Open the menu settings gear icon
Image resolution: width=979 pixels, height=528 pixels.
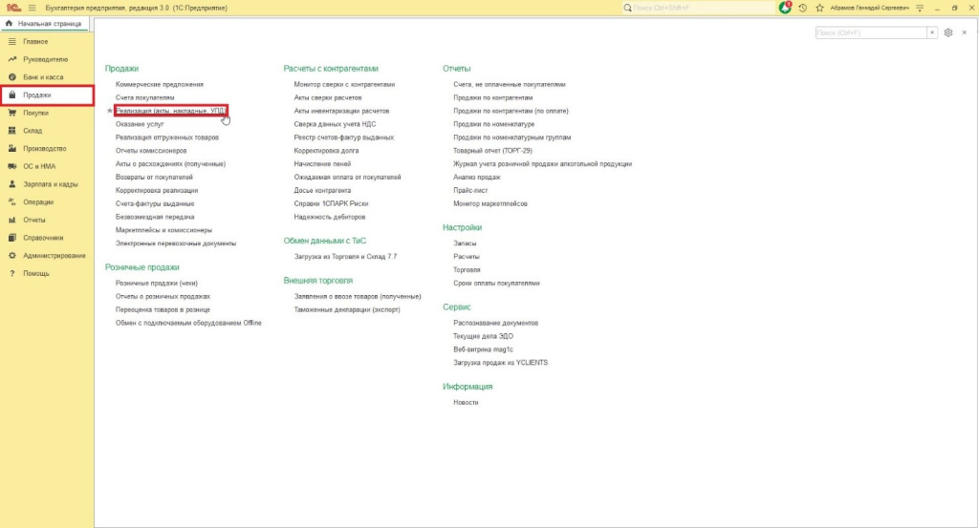[948, 32]
